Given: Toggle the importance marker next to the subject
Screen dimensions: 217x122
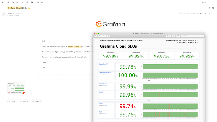Looking at the screenshot, I should click(29, 8).
